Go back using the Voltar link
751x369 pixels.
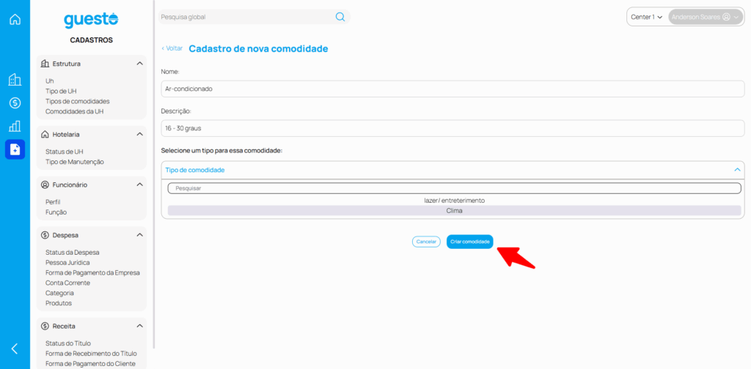coord(172,48)
